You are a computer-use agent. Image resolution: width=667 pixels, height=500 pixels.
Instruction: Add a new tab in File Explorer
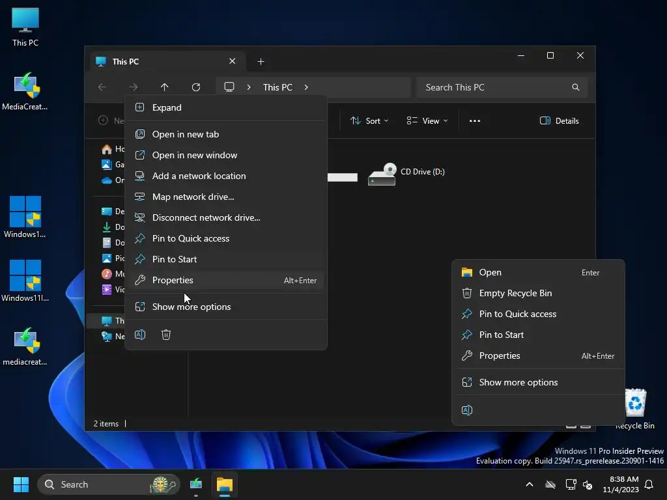(261, 62)
